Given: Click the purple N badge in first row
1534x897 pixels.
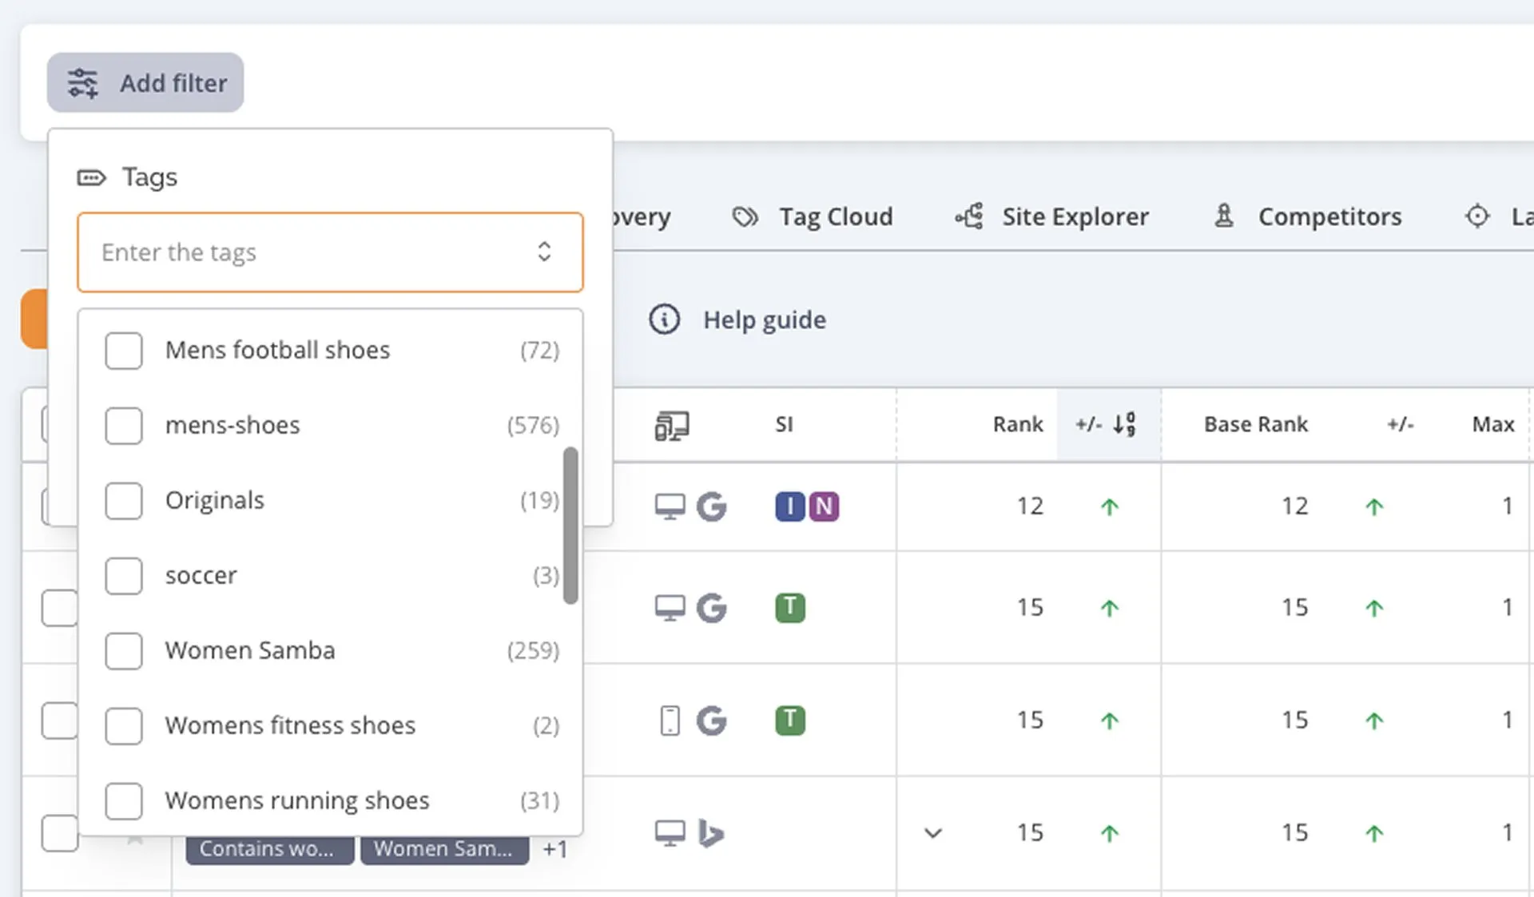Looking at the screenshot, I should tap(824, 506).
